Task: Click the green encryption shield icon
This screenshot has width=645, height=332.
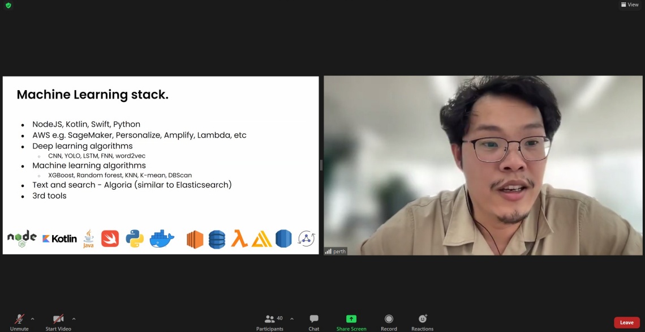Action: tap(8, 5)
